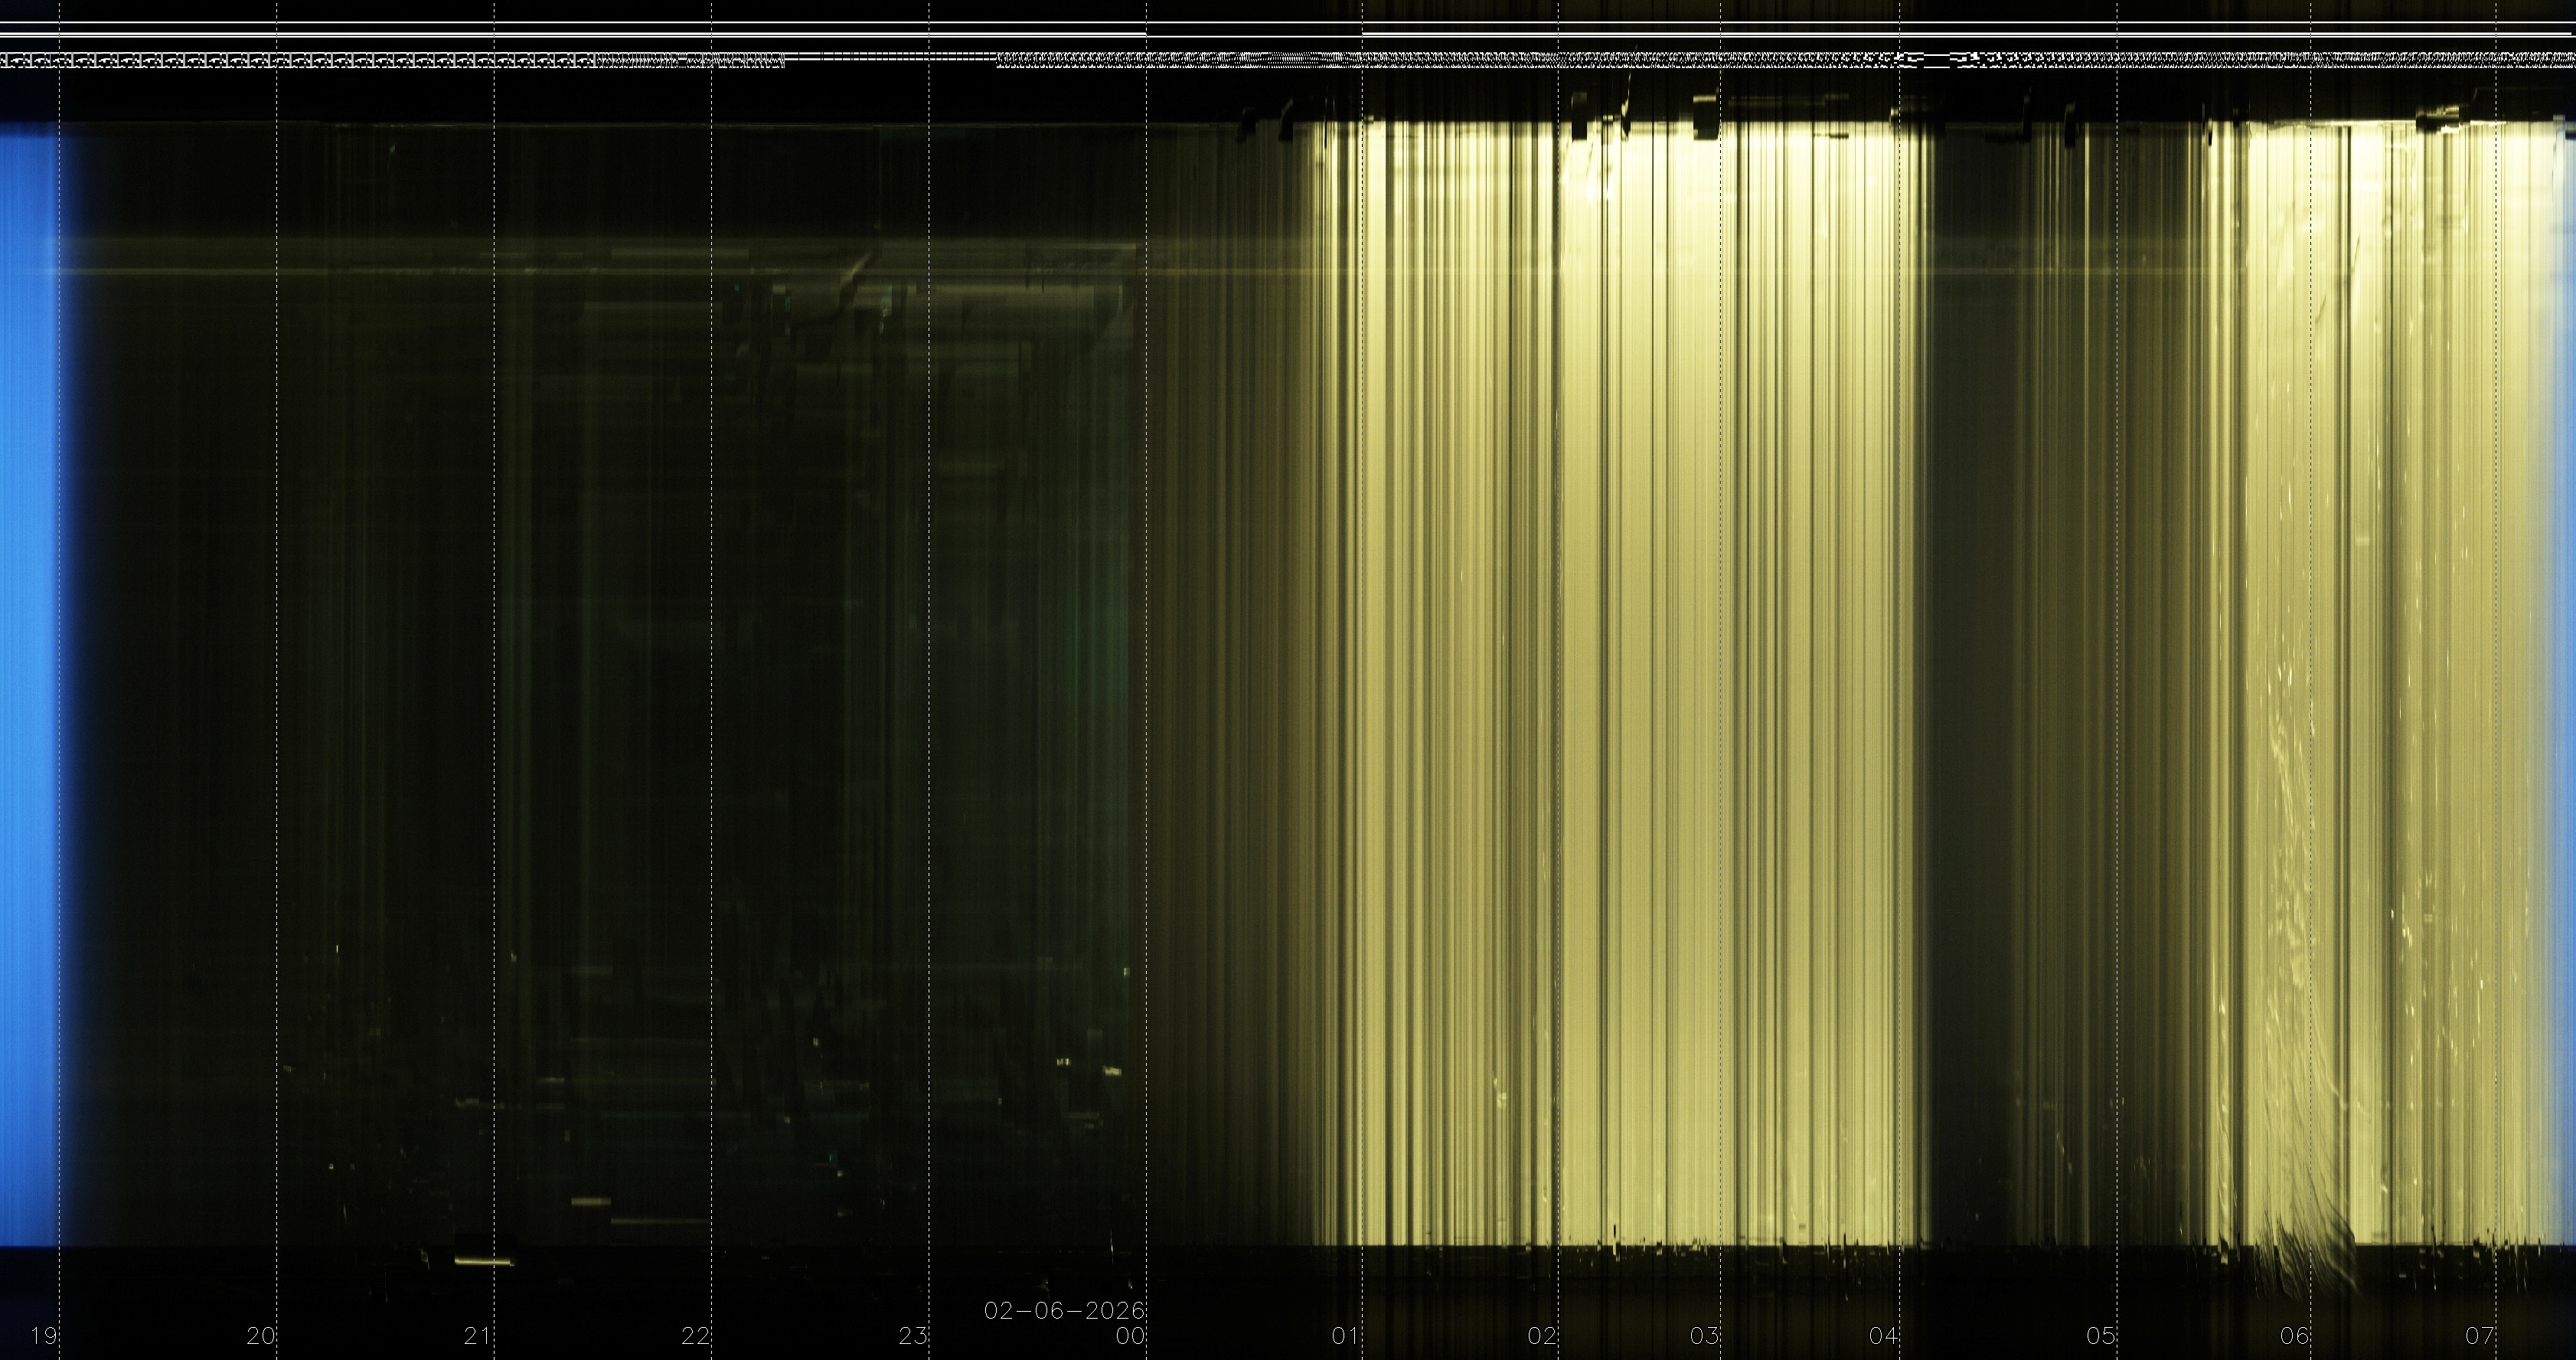Click the 00 midnight hour label
This screenshot has height=1360, width=2576.
coord(1131,1335)
